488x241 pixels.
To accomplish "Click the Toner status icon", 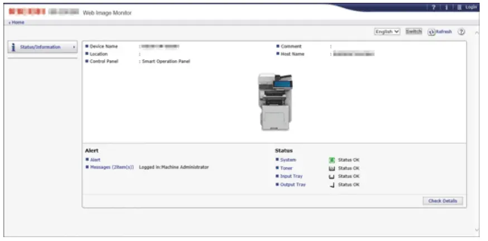I will point(332,169).
